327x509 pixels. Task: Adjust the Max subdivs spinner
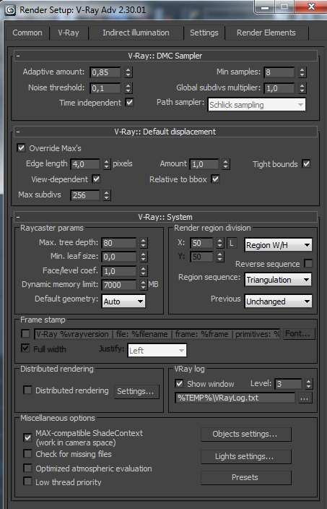click(x=107, y=195)
